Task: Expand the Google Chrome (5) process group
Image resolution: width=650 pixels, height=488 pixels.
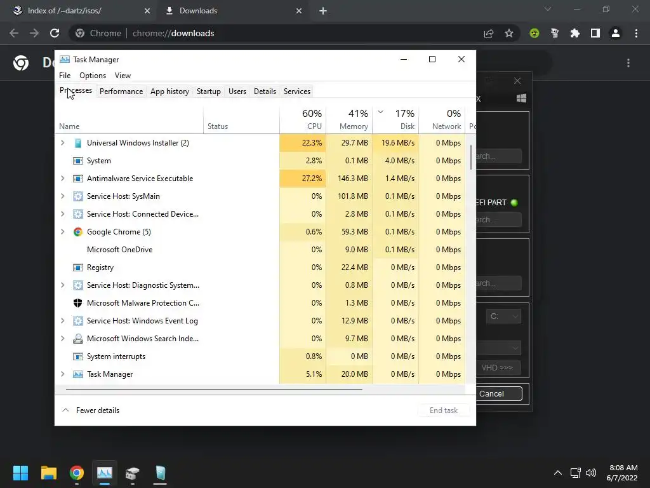Action: click(63, 232)
